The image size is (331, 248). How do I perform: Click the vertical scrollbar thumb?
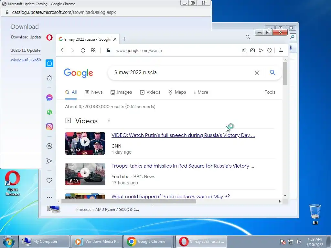(285, 74)
